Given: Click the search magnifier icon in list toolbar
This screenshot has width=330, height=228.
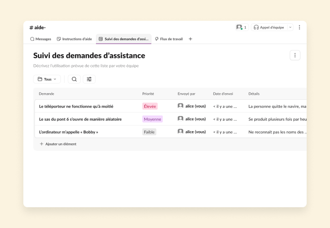Looking at the screenshot, I should pyautogui.click(x=74, y=79).
